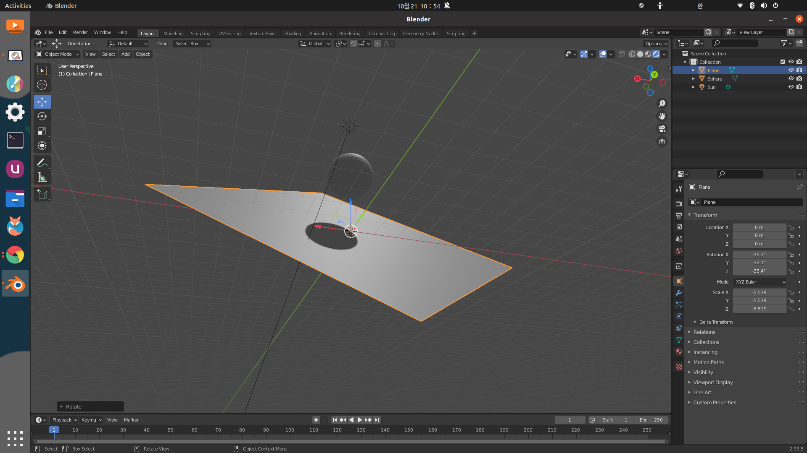Open Material properties tab
Screen dimensions: 807x453
click(x=678, y=351)
